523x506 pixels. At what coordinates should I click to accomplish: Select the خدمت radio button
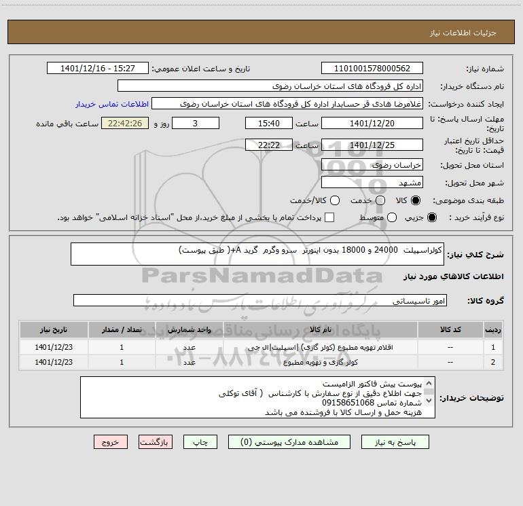tap(380, 200)
